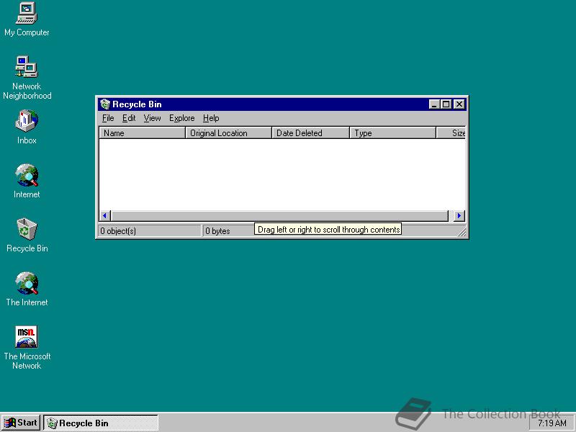Click the right scroll arrow
Image resolution: width=576 pixels, height=432 pixels.
[459, 215]
